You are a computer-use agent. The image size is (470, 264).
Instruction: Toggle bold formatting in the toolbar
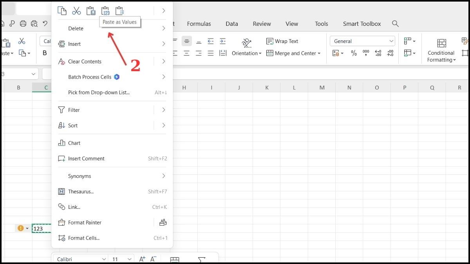44,53
